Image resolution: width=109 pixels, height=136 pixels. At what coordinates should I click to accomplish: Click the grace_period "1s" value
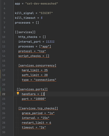click(51, 113)
